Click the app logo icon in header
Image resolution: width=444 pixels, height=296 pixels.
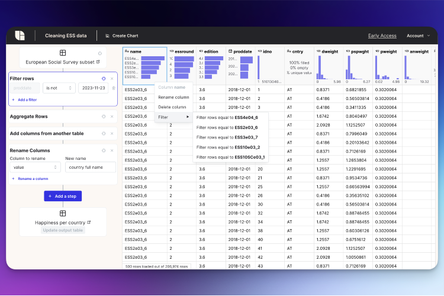pyautogui.click(x=20, y=36)
